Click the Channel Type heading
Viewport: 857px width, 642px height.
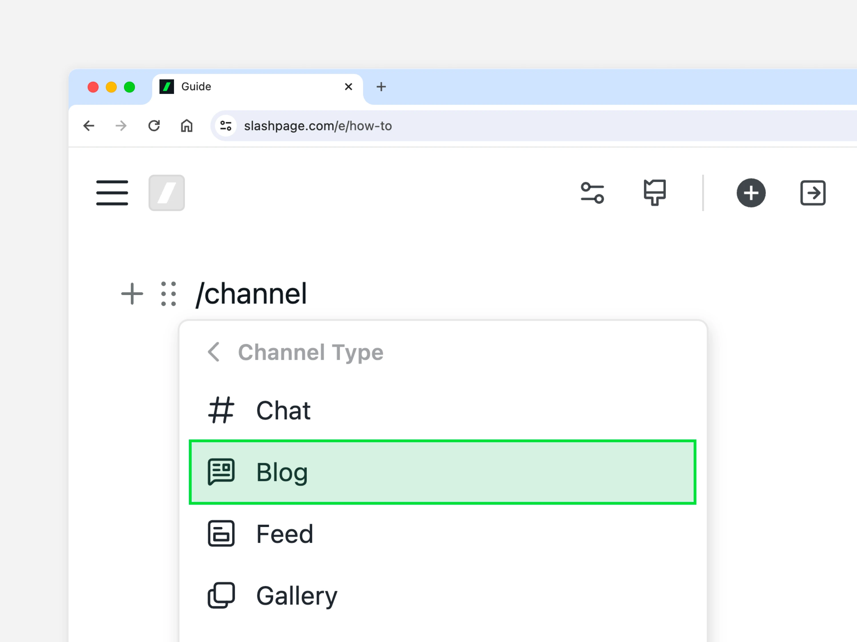tap(311, 352)
